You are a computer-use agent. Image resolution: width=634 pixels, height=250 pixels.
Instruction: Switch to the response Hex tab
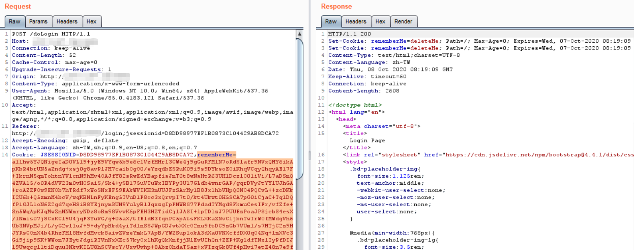[x=380, y=22]
